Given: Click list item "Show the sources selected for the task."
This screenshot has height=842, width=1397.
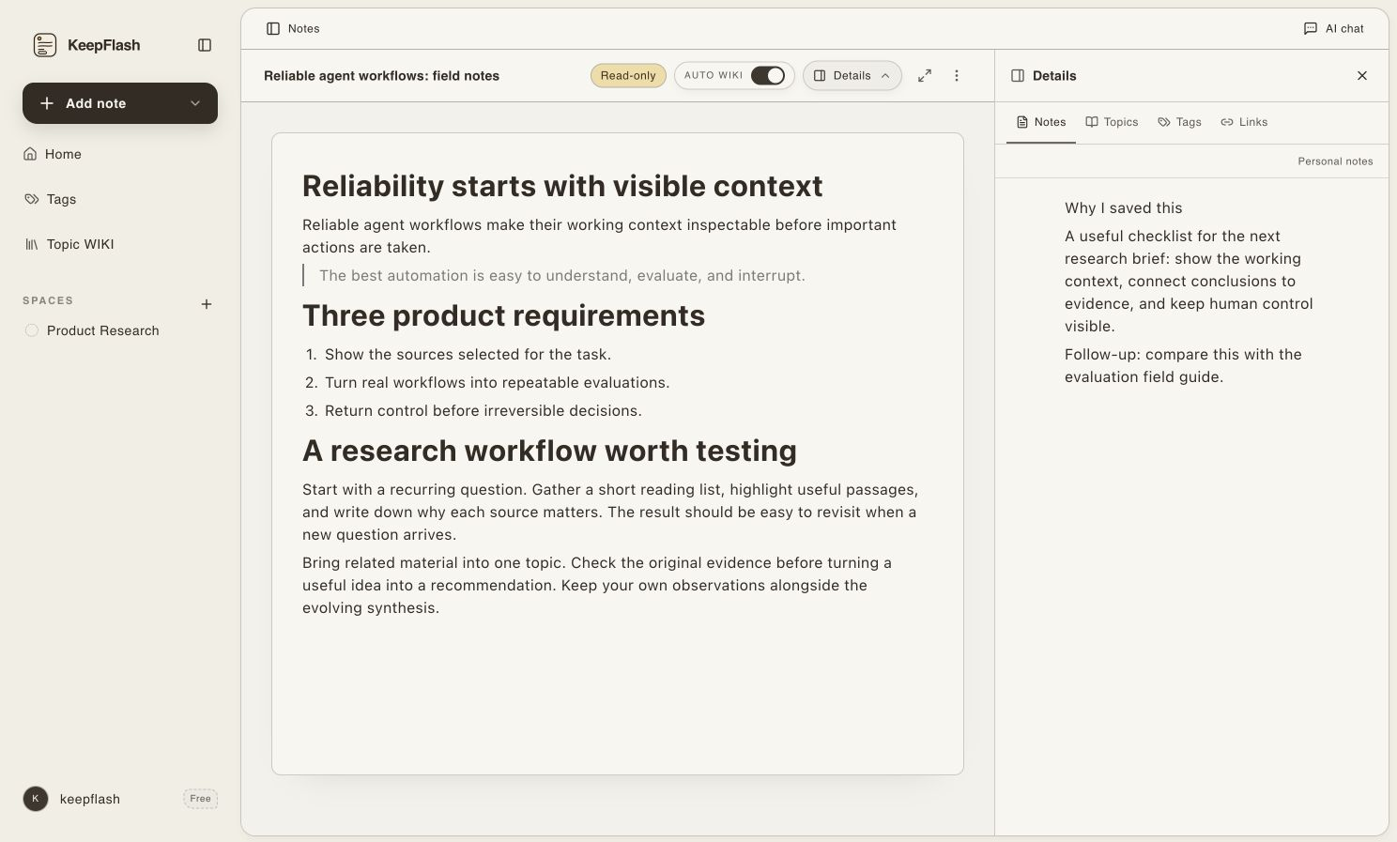Looking at the screenshot, I should tap(468, 355).
